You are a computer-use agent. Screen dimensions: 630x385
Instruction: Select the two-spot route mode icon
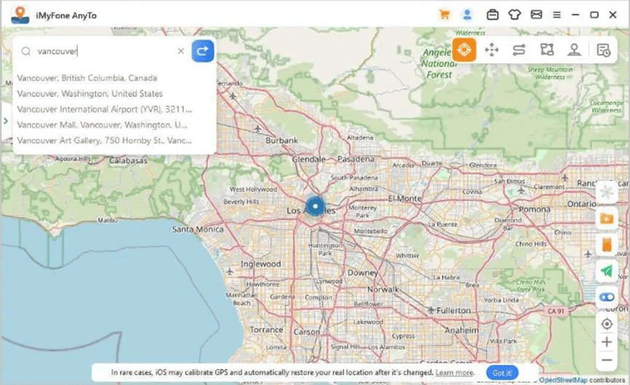pyautogui.click(x=519, y=50)
